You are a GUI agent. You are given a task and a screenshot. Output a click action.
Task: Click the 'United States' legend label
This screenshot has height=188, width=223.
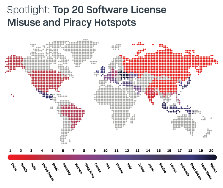pyautogui.click(x=48, y=172)
